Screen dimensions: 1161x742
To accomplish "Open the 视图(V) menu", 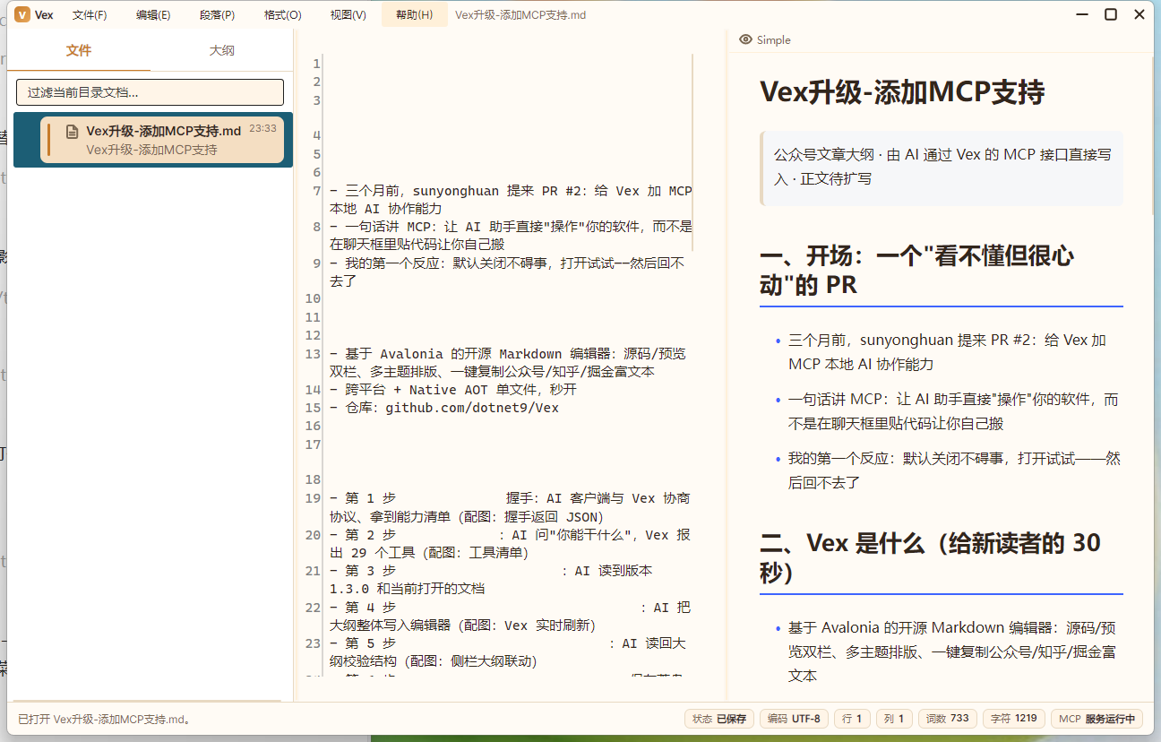I will [348, 14].
